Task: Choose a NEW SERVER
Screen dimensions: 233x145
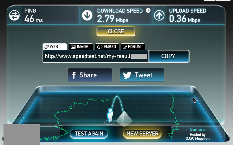Action: click(143, 134)
